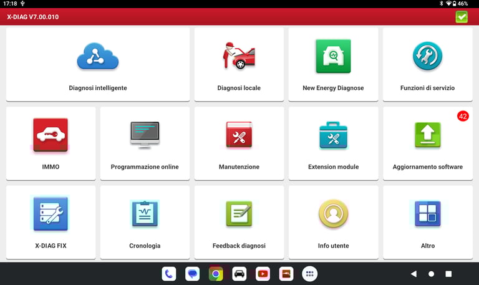Open Altro grid icon

(428, 213)
